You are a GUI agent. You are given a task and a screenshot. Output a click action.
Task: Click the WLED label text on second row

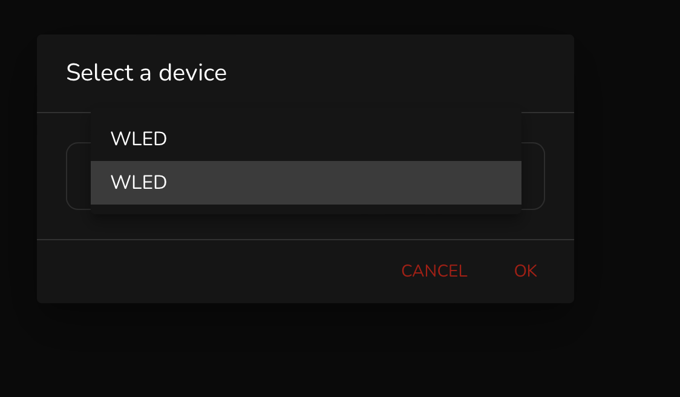[138, 182]
